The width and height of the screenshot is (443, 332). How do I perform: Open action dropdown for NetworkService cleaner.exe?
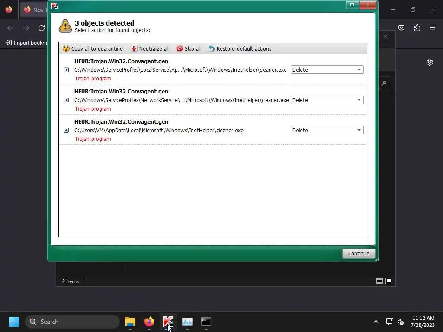pyautogui.click(x=327, y=100)
